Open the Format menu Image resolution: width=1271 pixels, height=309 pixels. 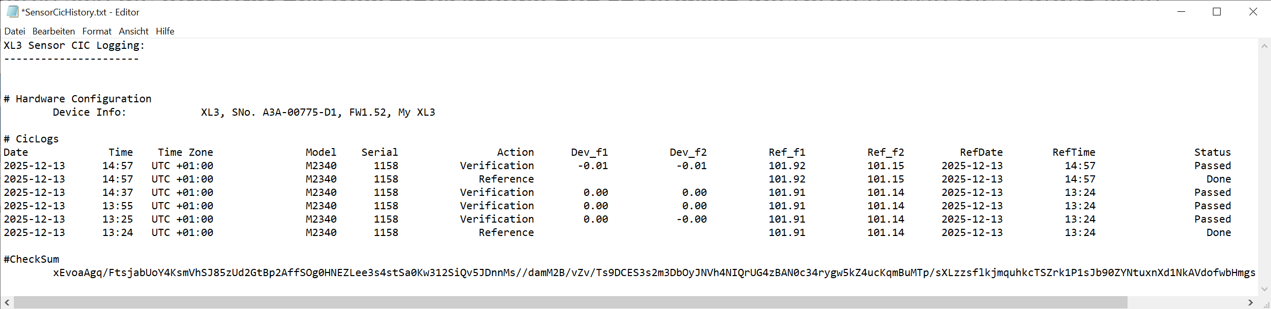[x=97, y=31]
